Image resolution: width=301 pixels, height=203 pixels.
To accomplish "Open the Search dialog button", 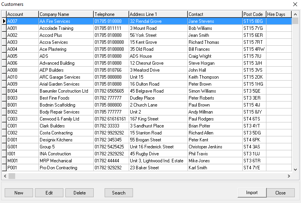I will 119,193.
